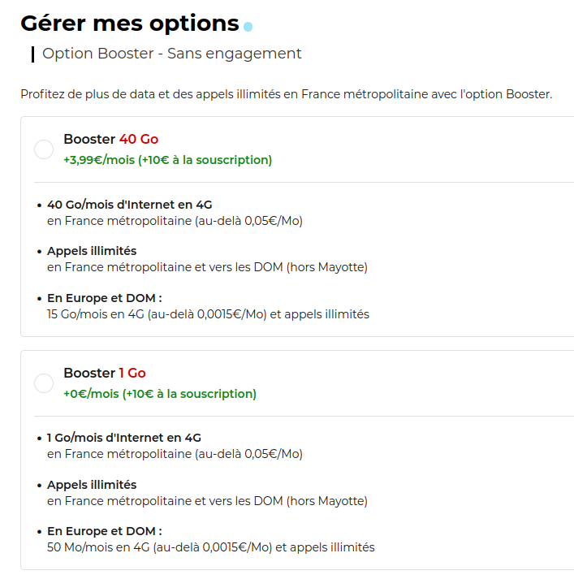Viewport: 574px width, 579px height.
Task: Select the Booster 40 Go radio button
Action: (44, 149)
